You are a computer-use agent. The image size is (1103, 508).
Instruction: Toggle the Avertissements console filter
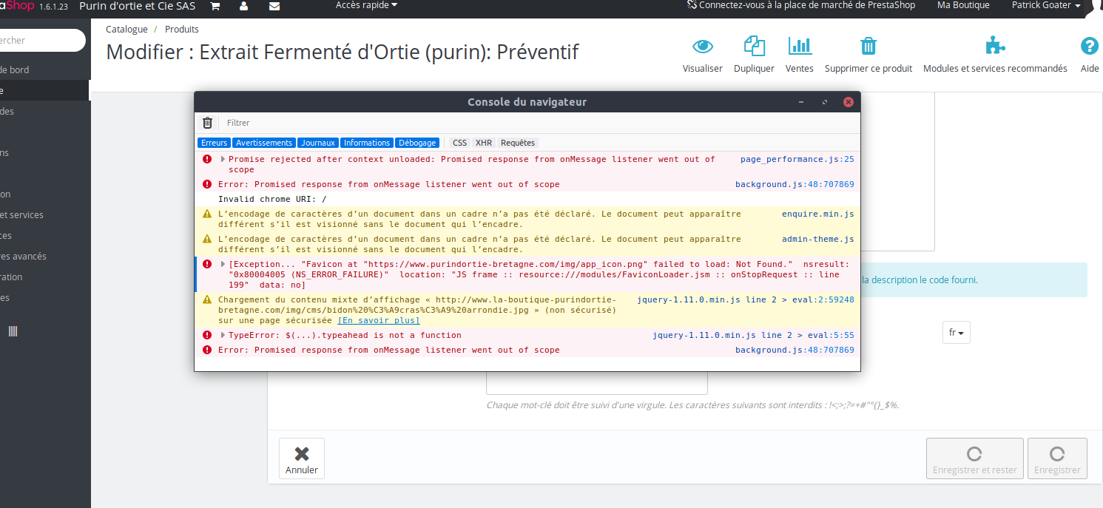[x=264, y=143]
